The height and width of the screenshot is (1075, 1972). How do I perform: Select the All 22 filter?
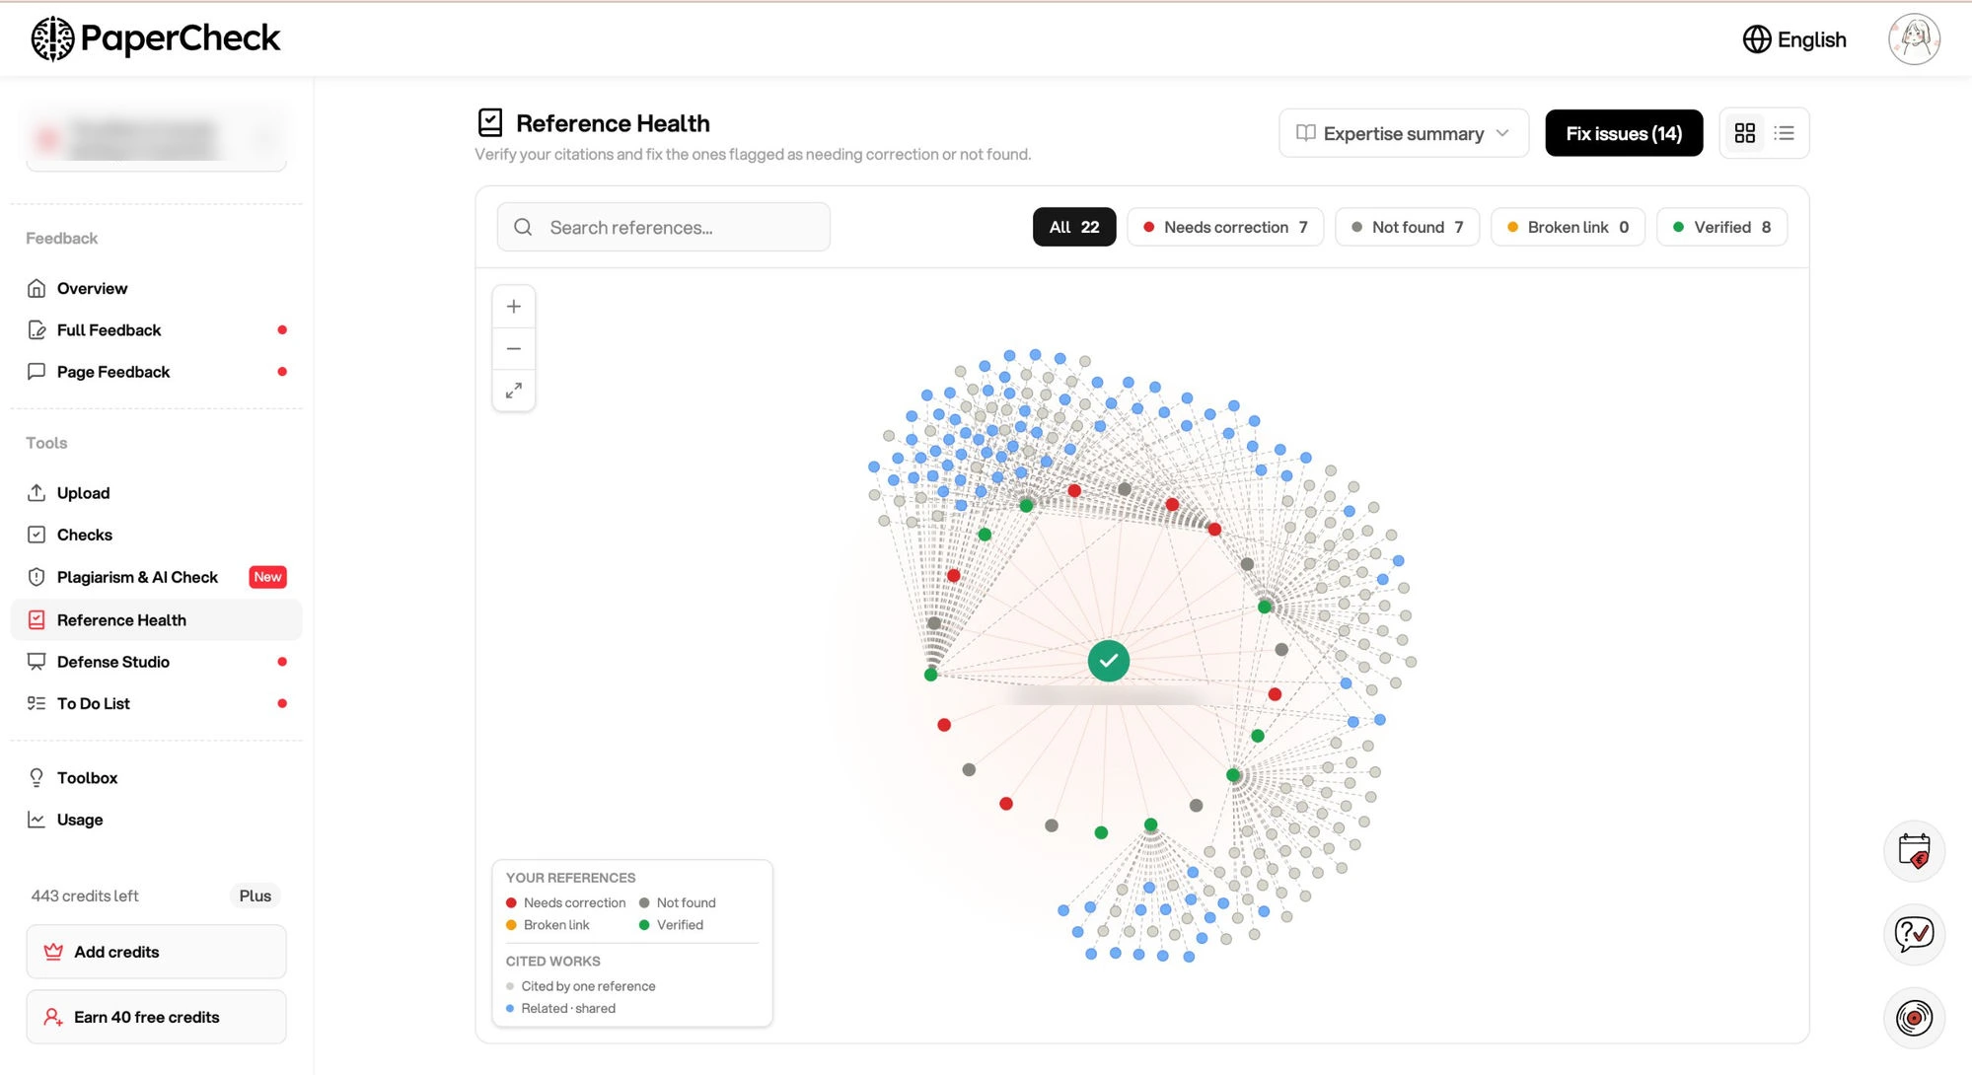(1073, 227)
